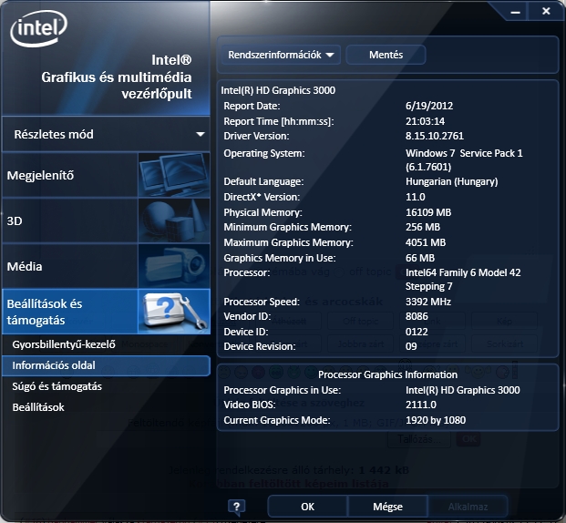Click the help toolbox and wrench icon

[174, 312]
